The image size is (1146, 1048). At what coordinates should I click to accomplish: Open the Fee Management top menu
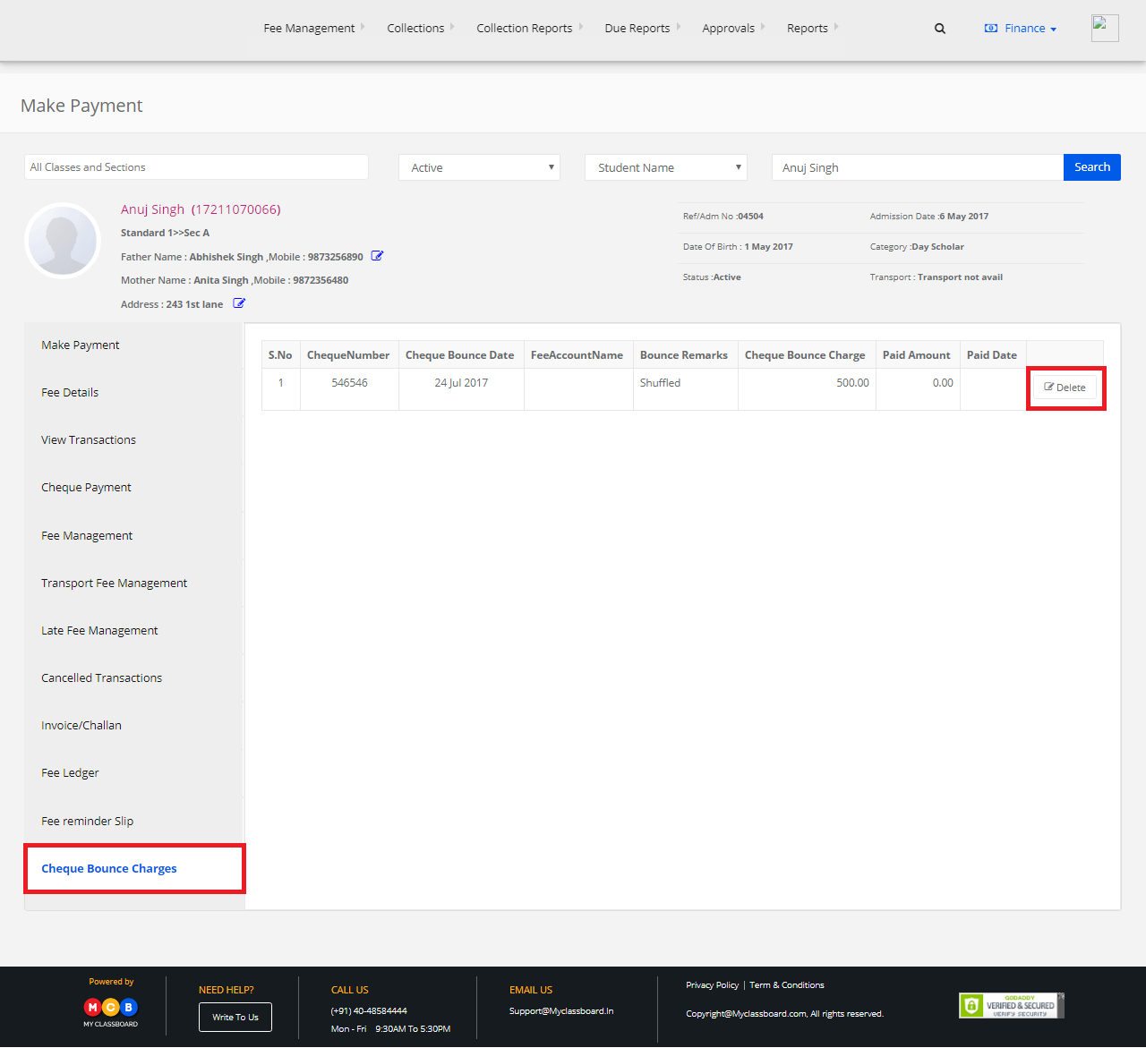[309, 28]
